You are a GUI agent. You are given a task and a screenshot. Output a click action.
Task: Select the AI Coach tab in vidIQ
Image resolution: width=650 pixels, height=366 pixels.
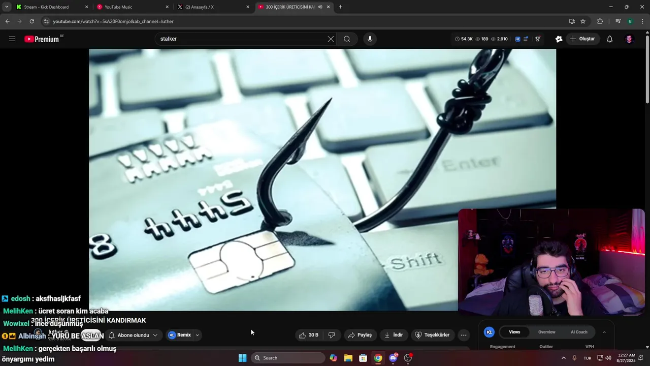(x=579, y=332)
